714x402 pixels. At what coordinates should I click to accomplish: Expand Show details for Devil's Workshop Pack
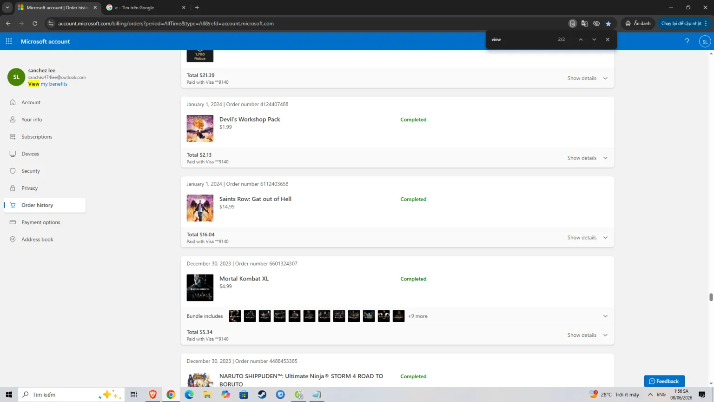pyautogui.click(x=588, y=158)
